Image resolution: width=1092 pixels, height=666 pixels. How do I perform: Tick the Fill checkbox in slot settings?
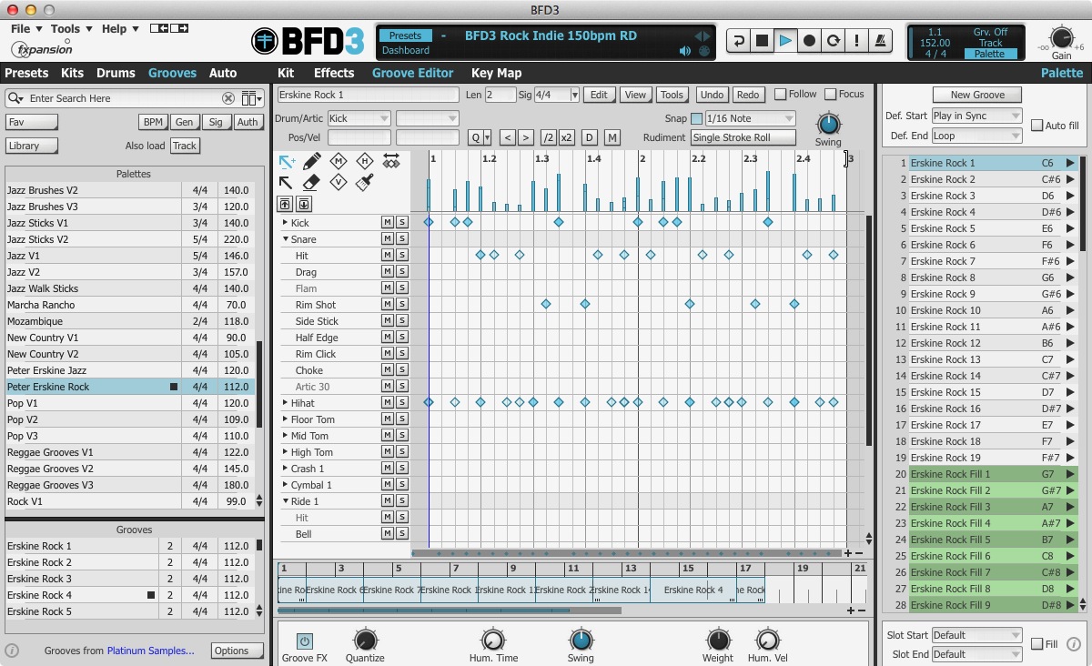1036,644
